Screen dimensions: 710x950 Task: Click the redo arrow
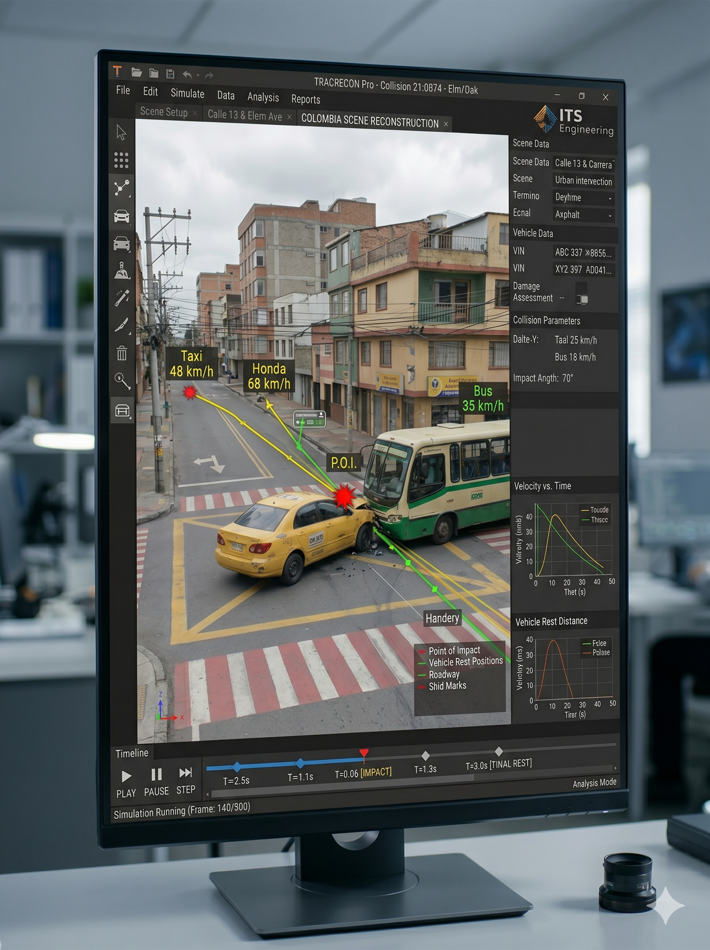point(209,75)
